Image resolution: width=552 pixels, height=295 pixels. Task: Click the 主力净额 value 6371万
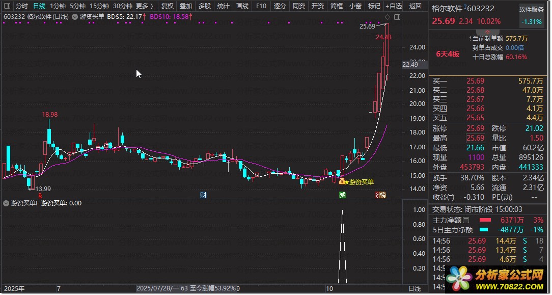pyautogui.click(x=512, y=221)
